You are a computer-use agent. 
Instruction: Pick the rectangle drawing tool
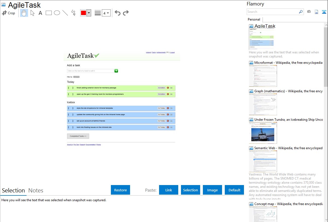click(x=48, y=13)
